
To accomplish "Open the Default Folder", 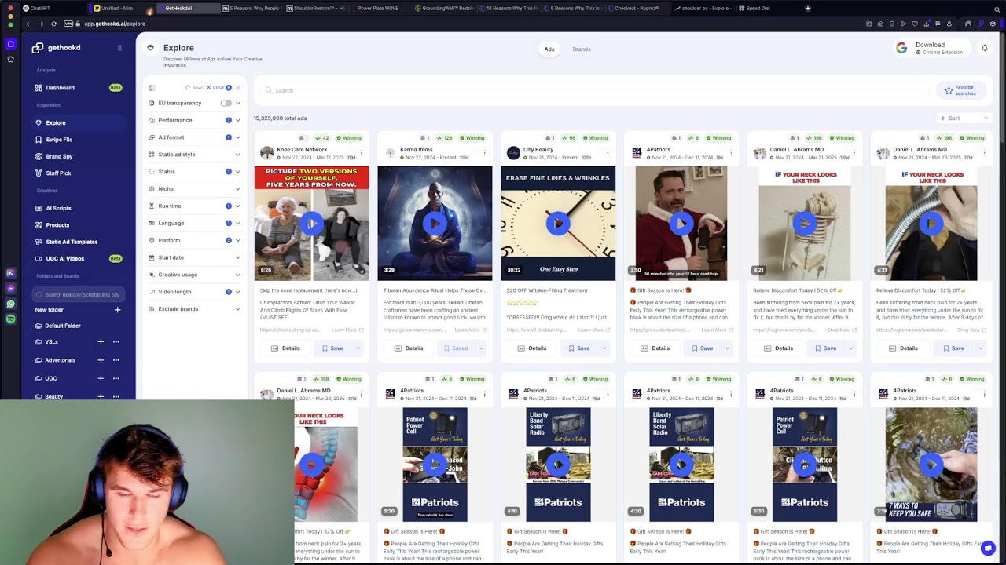I will (x=63, y=326).
